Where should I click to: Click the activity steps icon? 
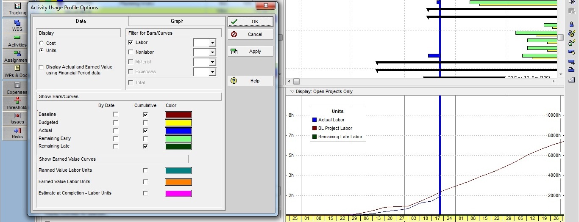pyautogui.click(x=571, y=79)
